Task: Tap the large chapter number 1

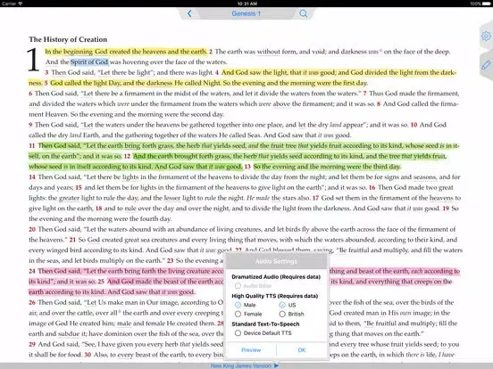Action: pyautogui.click(x=33, y=60)
